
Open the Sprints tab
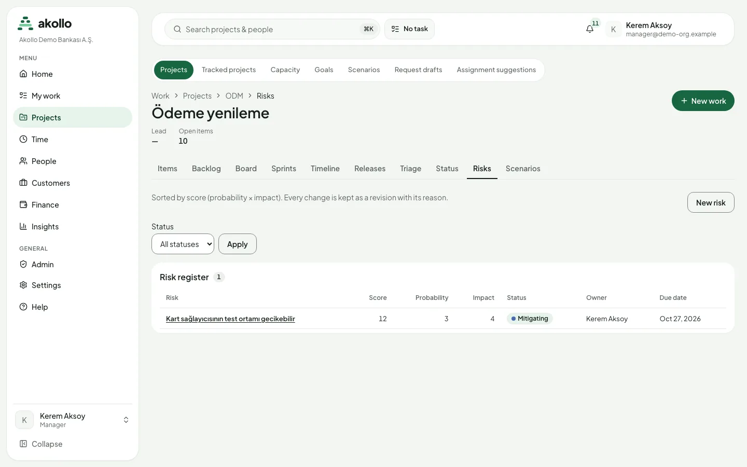click(284, 169)
